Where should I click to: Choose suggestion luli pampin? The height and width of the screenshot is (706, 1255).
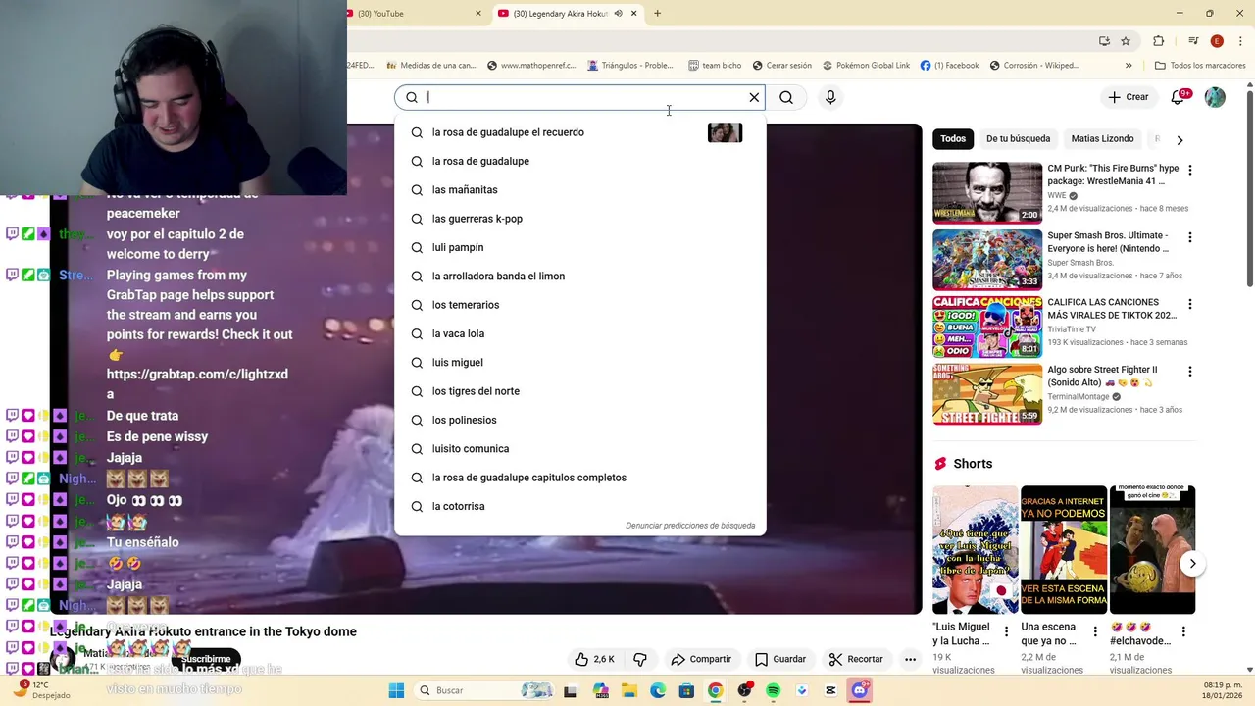click(x=579, y=247)
